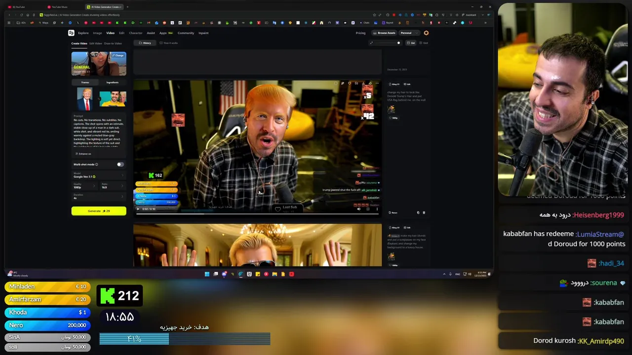Open the History tab
The width and height of the screenshot is (632, 355).
tap(146, 43)
